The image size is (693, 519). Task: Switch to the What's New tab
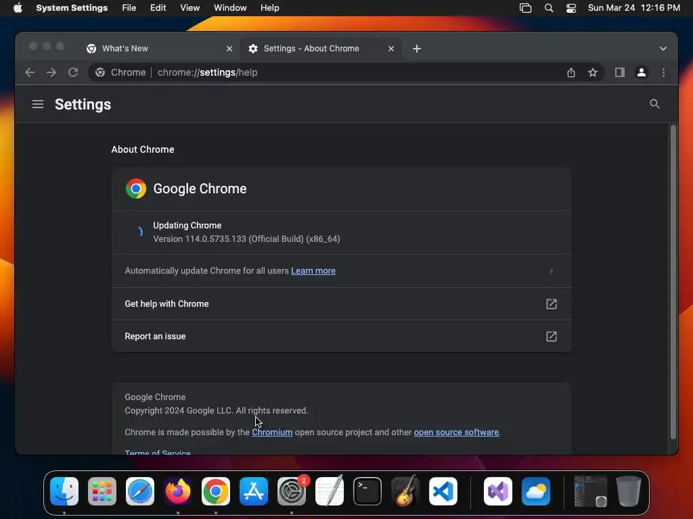(159, 49)
